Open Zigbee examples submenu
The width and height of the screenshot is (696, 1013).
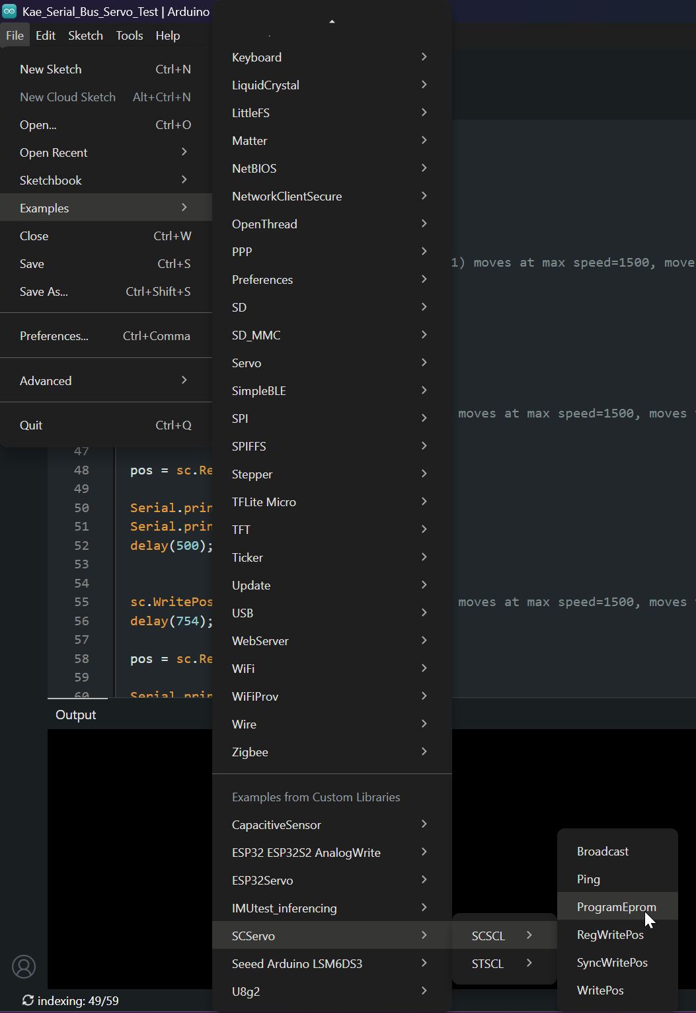(x=332, y=752)
